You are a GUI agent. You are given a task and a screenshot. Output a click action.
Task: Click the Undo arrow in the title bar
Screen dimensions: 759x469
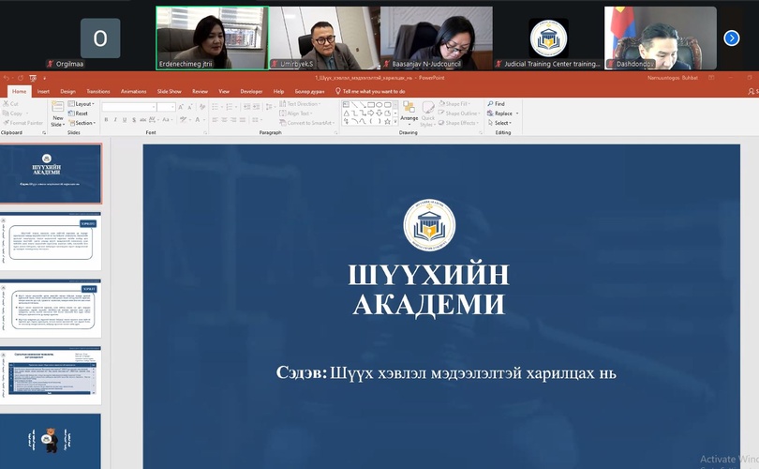[7, 78]
